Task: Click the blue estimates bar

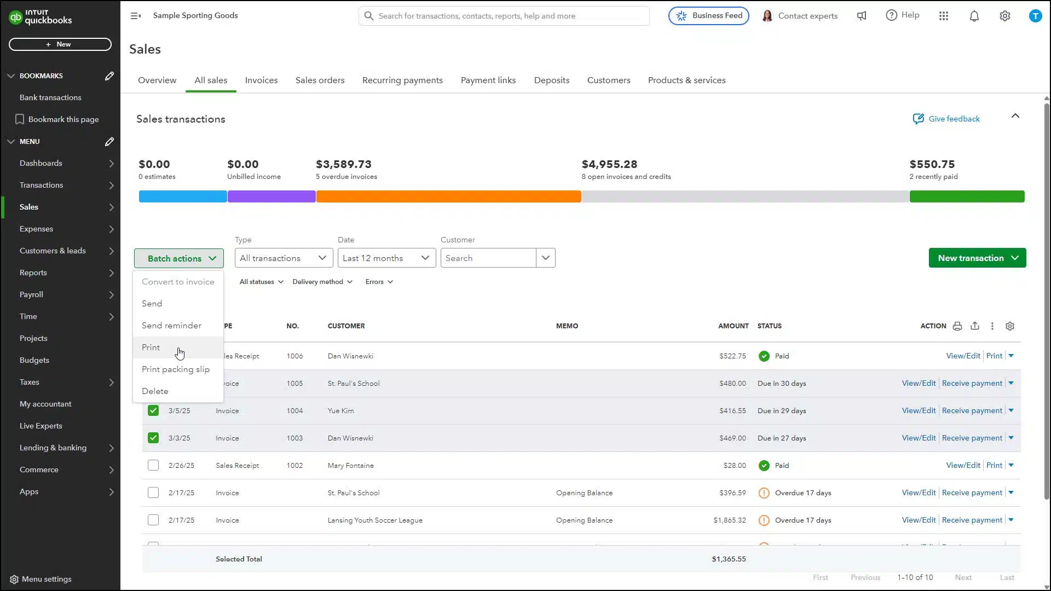Action: pyautogui.click(x=183, y=197)
